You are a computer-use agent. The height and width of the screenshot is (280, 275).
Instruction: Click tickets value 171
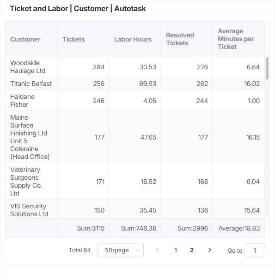pos(100,182)
